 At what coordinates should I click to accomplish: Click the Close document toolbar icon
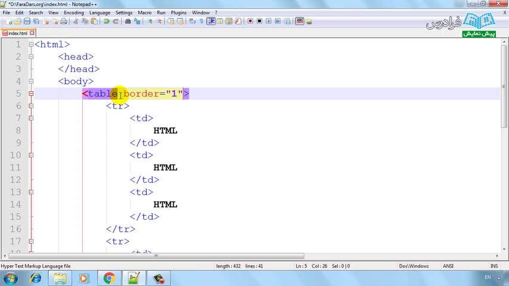[46, 21]
